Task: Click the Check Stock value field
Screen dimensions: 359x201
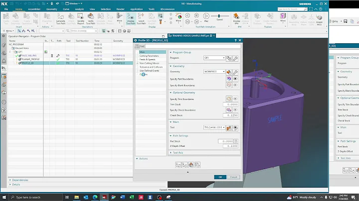Action: point(230,115)
